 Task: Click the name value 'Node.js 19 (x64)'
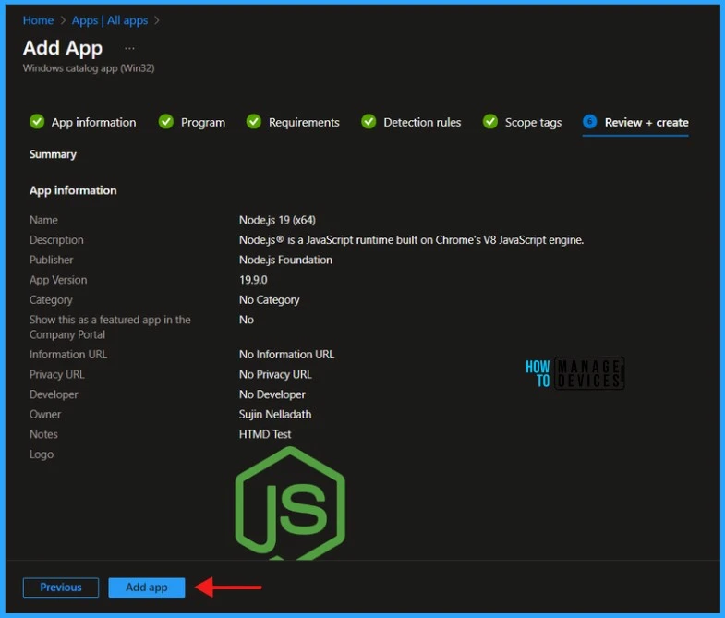tap(277, 220)
